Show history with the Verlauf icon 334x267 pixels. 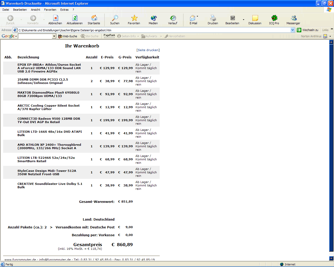pos(173,18)
